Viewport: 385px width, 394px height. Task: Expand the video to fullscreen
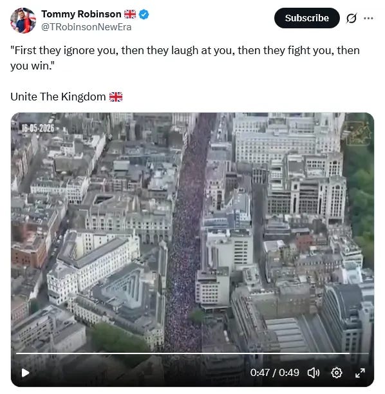pos(360,373)
